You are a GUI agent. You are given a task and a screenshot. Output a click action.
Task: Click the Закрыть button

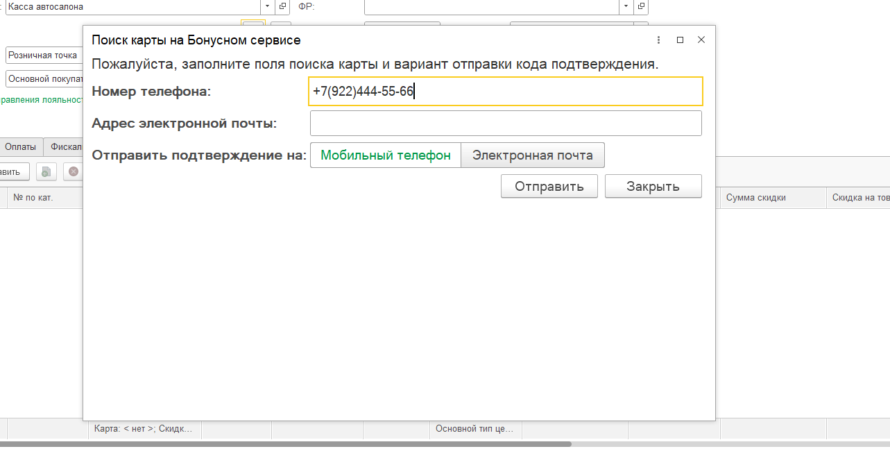[653, 186]
